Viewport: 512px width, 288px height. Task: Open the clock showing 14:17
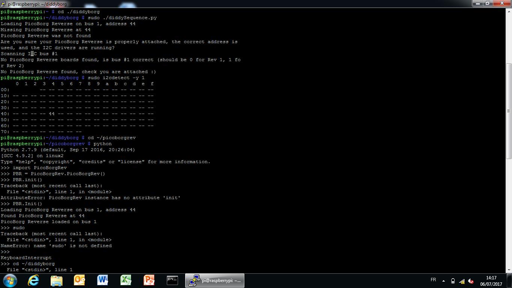[491, 281]
